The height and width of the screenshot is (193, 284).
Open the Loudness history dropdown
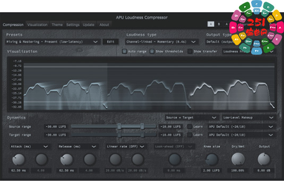click(x=249, y=52)
